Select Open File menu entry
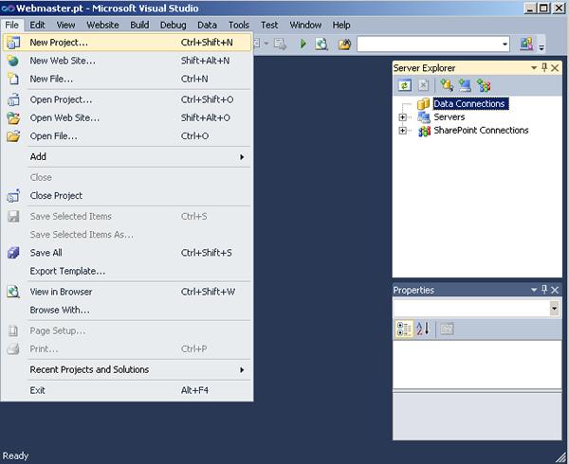The image size is (569, 464). [127, 136]
